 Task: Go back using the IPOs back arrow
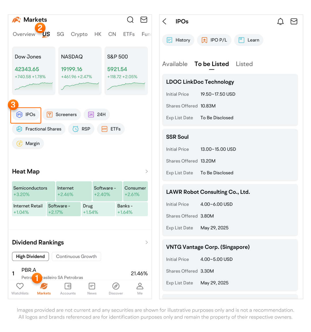[x=164, y=22]
